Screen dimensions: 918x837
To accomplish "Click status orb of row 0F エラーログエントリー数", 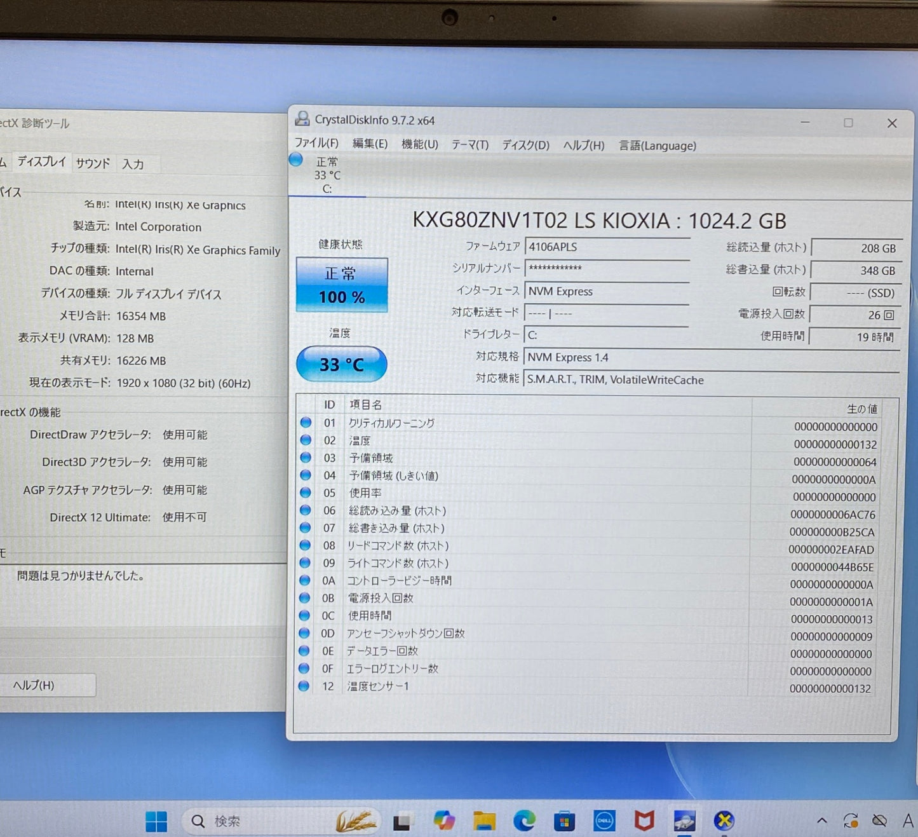I will 304,668.
